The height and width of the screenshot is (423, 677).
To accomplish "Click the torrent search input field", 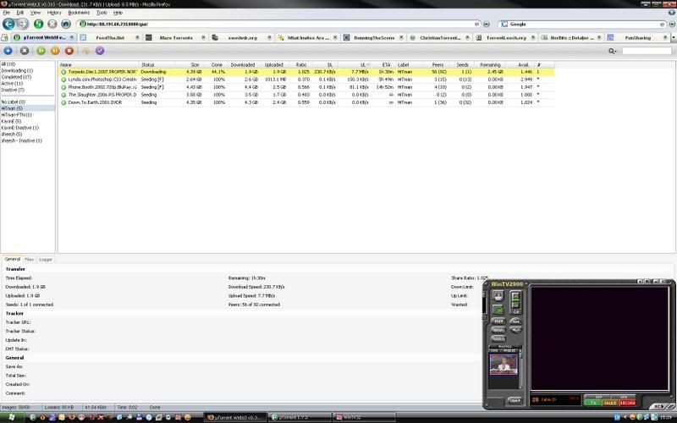I will click(647, 51).
